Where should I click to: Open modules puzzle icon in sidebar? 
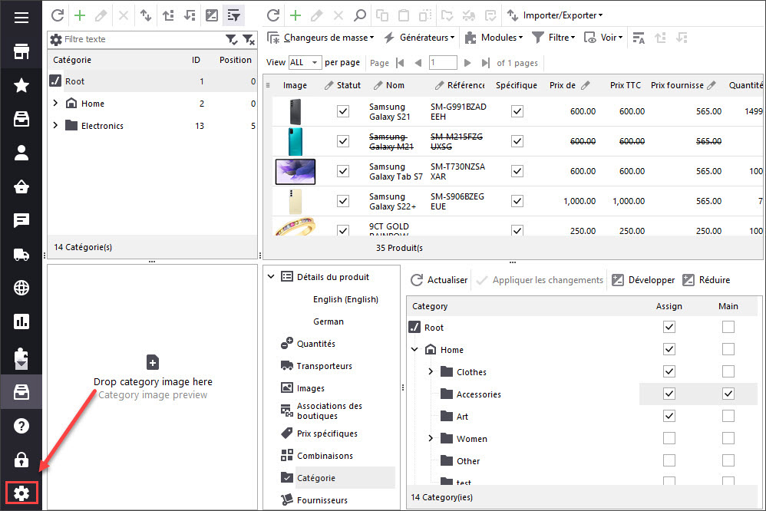click(x=21, y=358)
